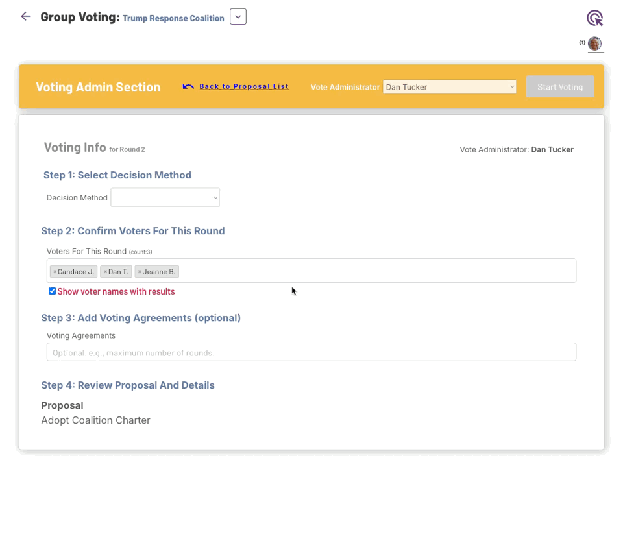Remove voter Dan T. with x icon

[105, 272]
